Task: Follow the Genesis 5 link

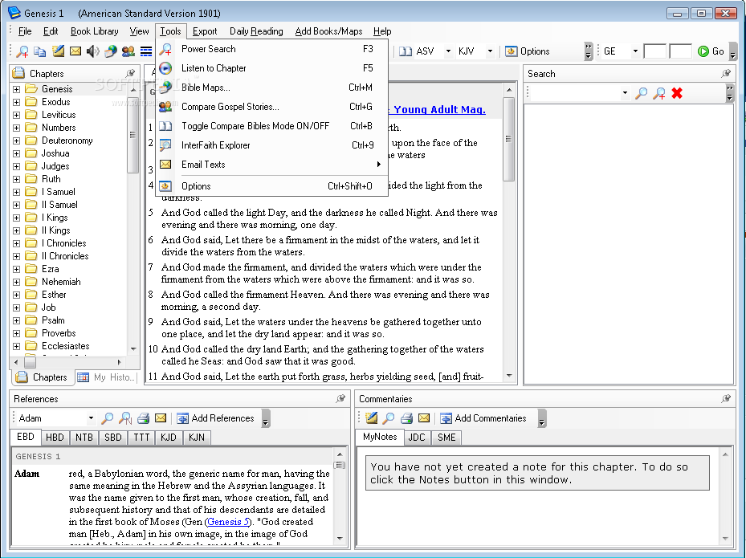Action: pos(228,522)
